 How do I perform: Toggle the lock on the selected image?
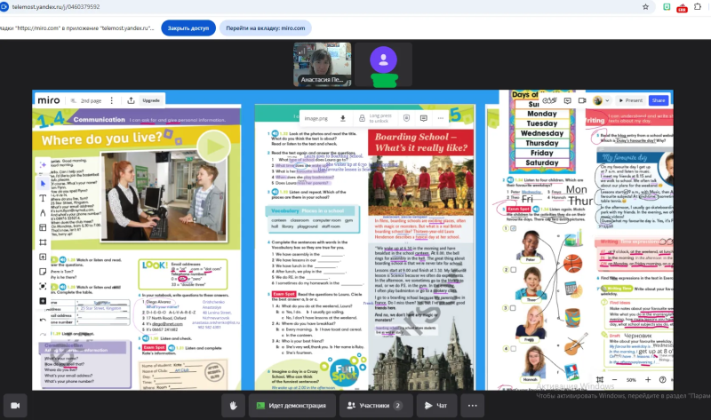362,118
